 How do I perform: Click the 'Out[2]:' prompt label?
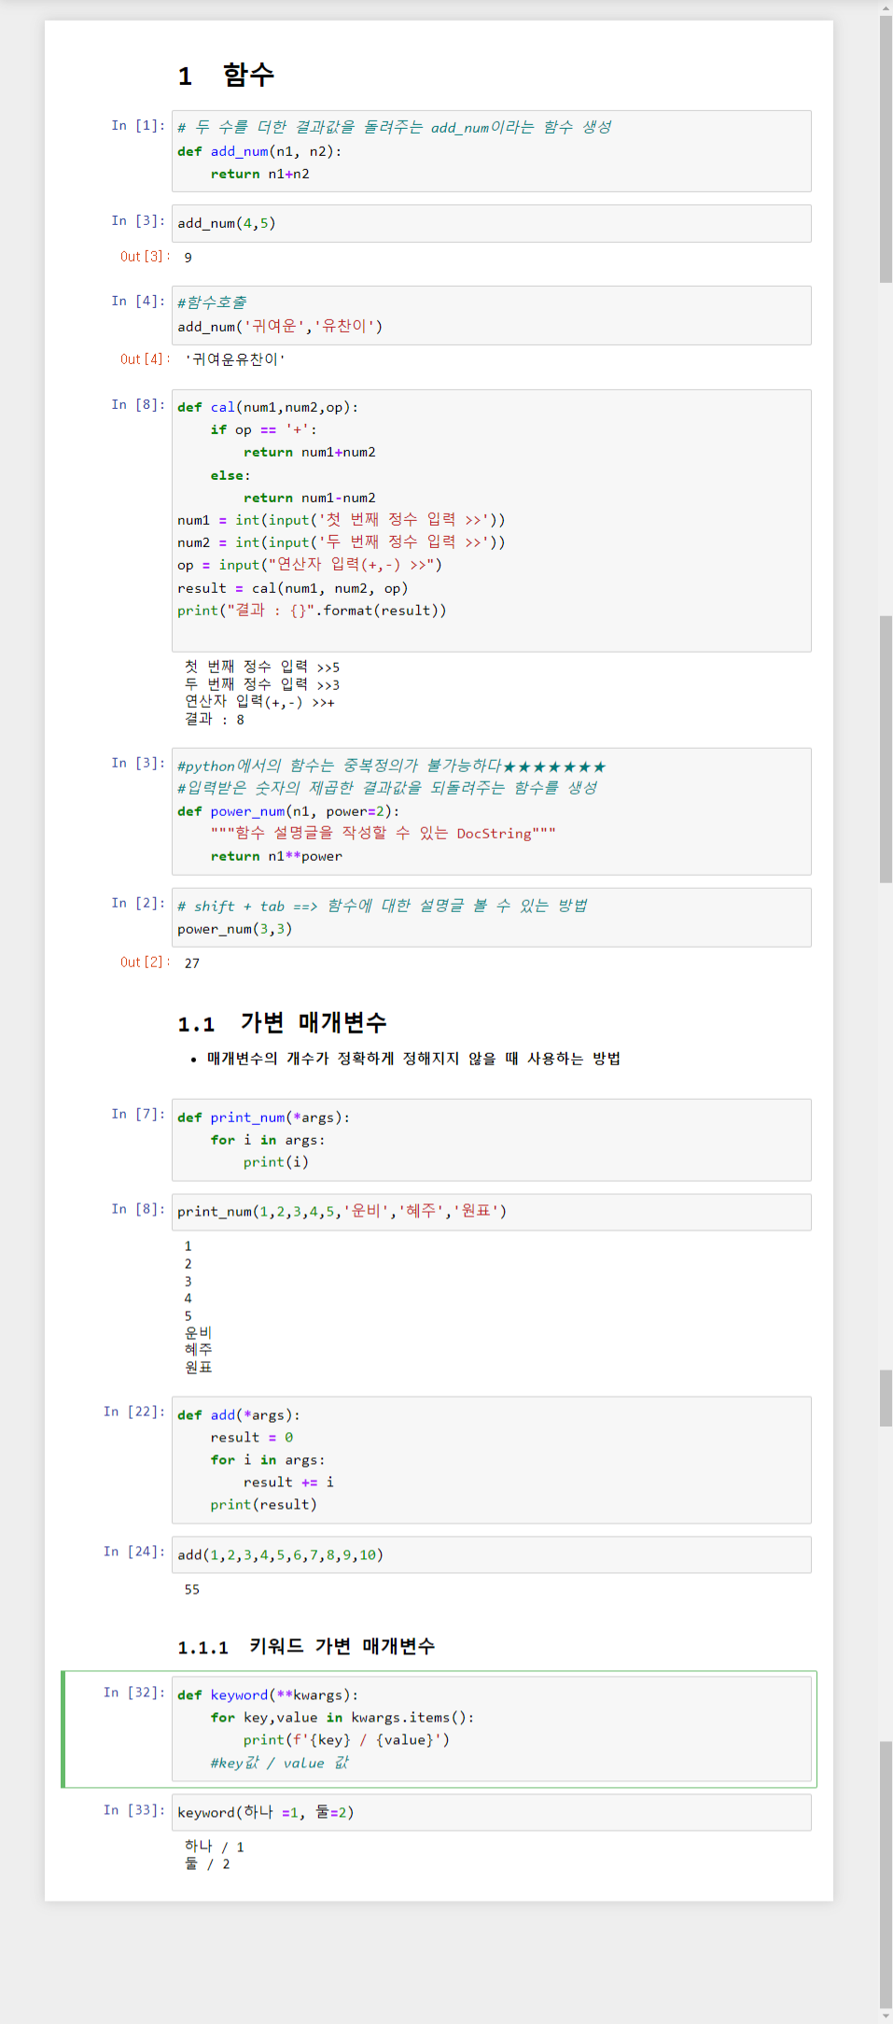[145, 963]
